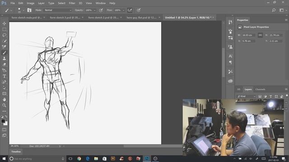Image resolution: width=289 pixels, height=162 pixels.
Task: Click the search icon in options bar
Action: (274, 10)
